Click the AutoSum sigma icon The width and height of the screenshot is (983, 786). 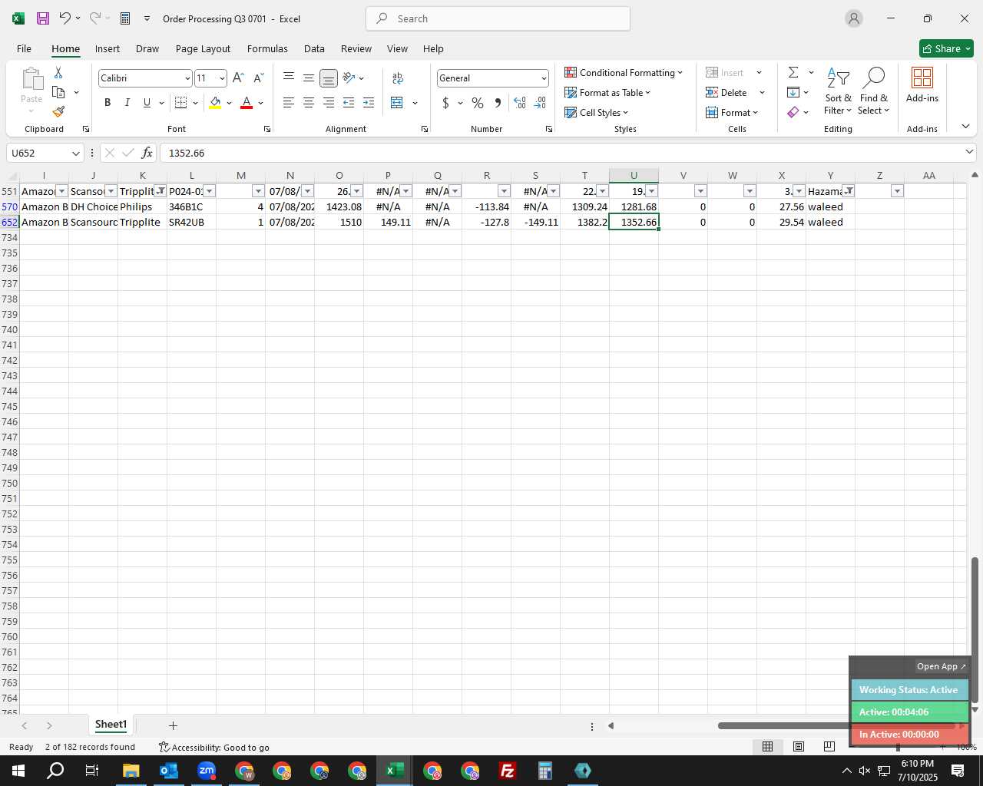pyautogui.click(x=793, y=72)
